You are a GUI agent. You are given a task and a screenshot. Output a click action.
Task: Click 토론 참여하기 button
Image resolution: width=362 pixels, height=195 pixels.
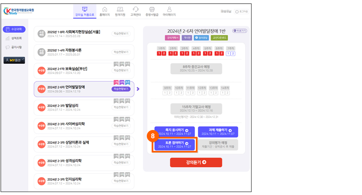pos(175,145)
